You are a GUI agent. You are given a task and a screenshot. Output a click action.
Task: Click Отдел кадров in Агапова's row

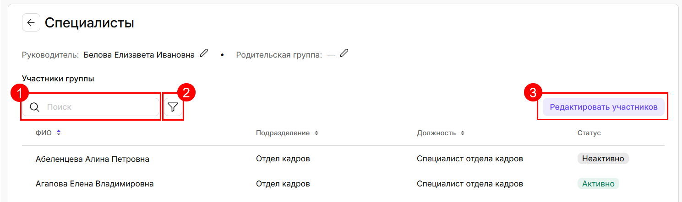coord(283,184)
